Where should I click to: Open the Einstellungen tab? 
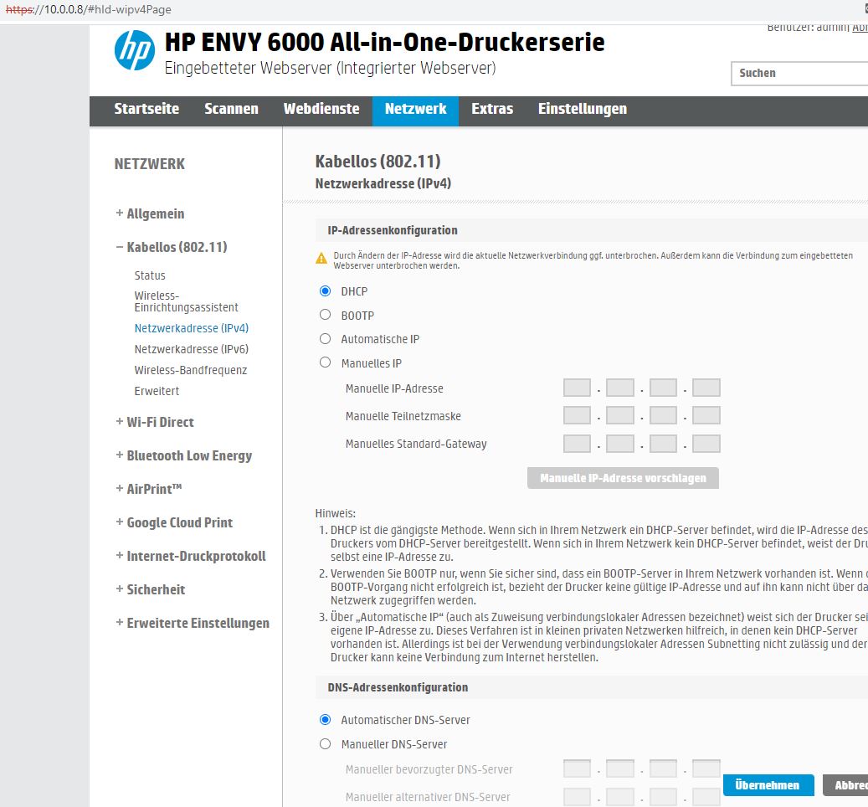[x=583, y=109]
